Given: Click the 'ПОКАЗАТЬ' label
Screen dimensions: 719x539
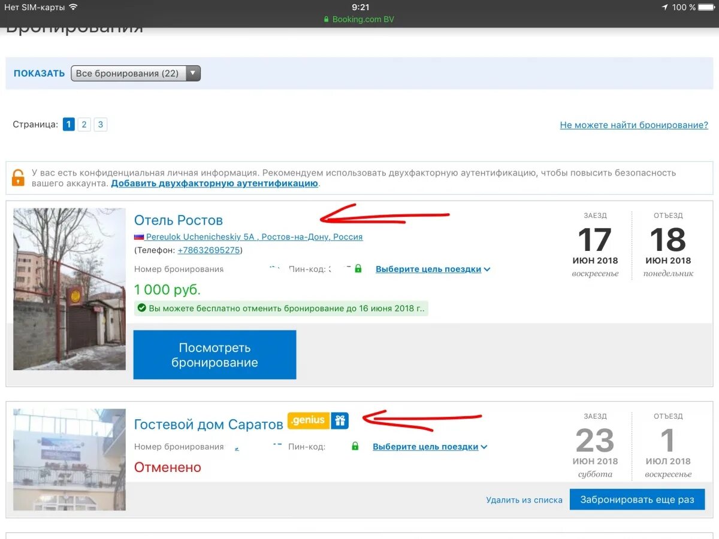Looking at the screenshot, I should click(39, 74).
